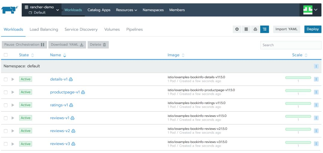This screenshot has height=153, width=323.
Task: Open the three-dot menu for reviews-v3
Action: point(316,144)
